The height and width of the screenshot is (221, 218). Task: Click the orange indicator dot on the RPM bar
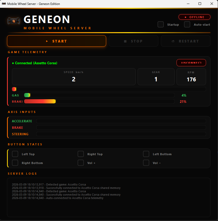pyautogui.click(x=14, y=89)
